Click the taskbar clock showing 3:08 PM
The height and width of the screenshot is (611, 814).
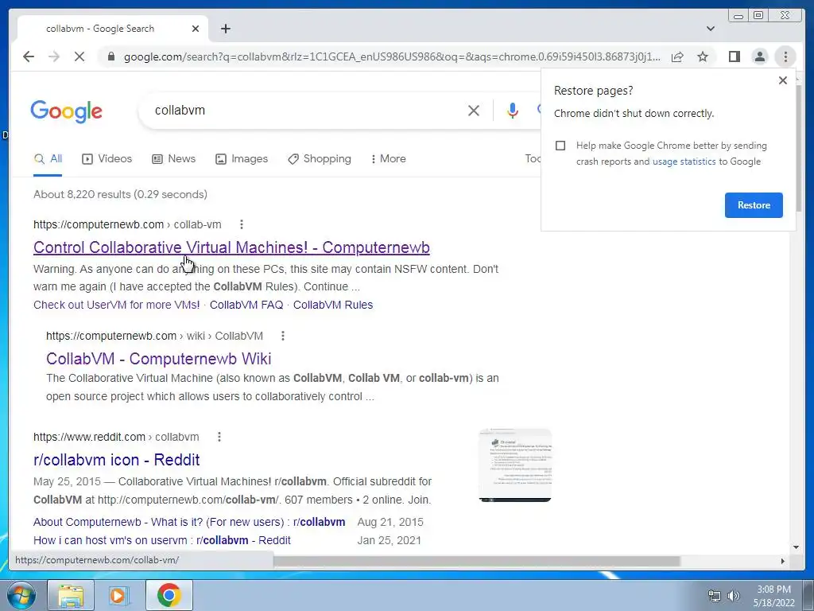[773, 596]
